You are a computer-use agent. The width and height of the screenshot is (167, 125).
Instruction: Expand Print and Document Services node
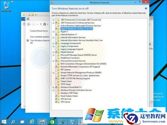click(53, 61)
